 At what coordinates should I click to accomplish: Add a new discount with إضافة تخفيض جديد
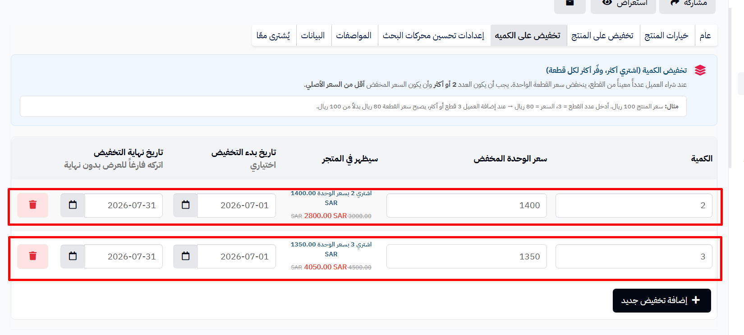[x=661, y=300]
